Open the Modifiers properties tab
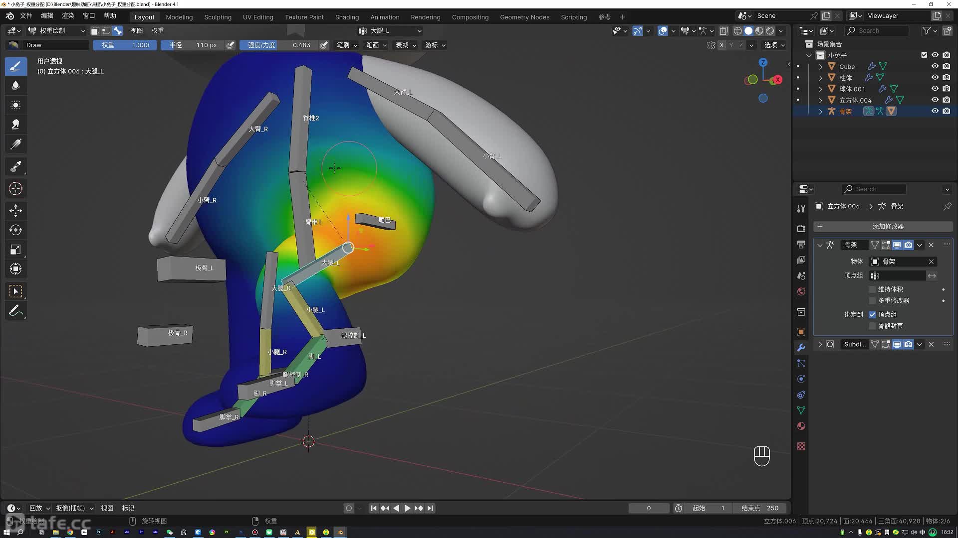The height and width of the screenshot is (538, 958). click(801, 347)
